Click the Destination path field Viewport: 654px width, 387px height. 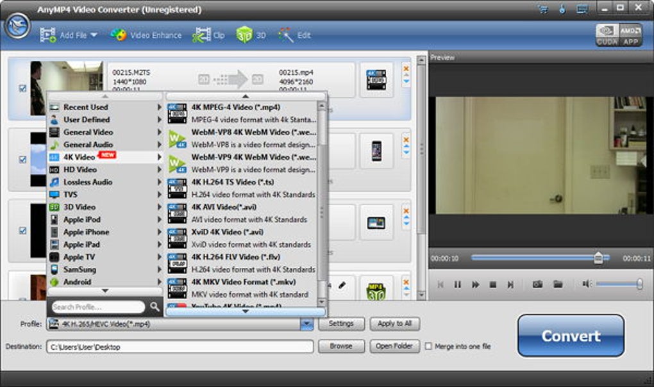click(180, 347)
